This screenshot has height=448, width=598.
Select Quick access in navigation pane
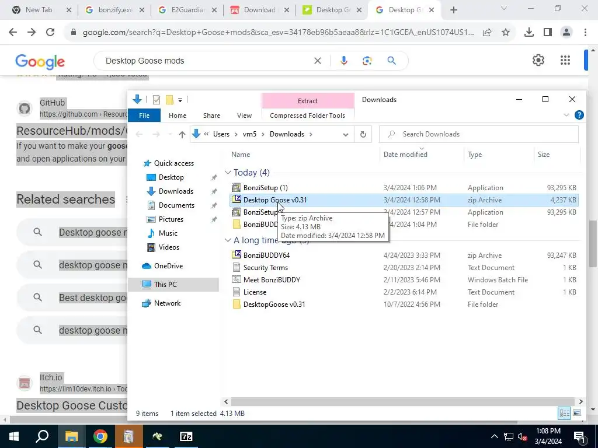coord(173,163)
